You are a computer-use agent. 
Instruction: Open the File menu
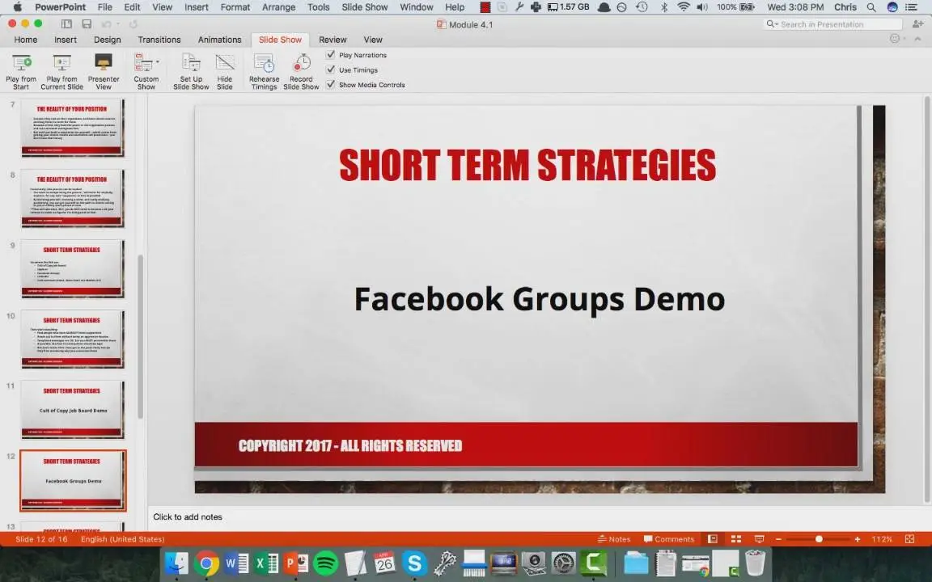[104, 7]
